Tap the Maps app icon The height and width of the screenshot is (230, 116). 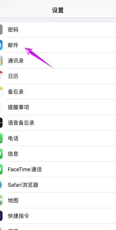(1, 200)
